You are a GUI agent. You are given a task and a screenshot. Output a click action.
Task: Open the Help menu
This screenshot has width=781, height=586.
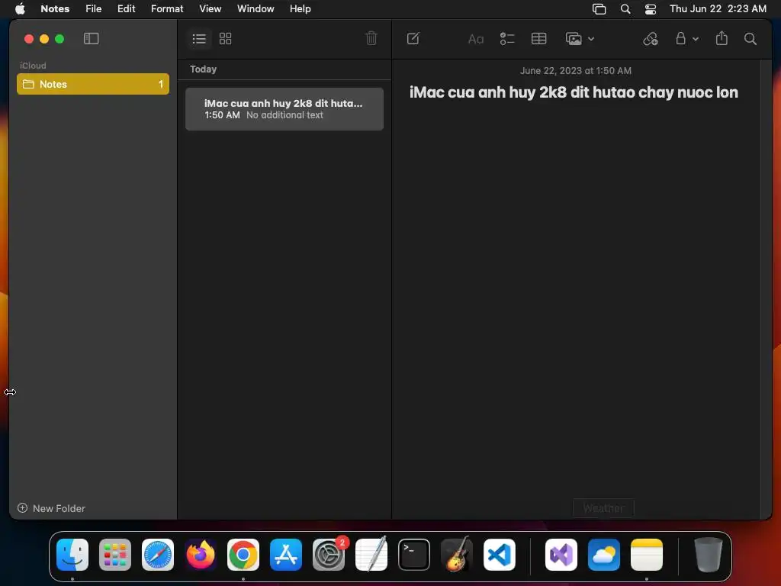(x=301, y=8)
